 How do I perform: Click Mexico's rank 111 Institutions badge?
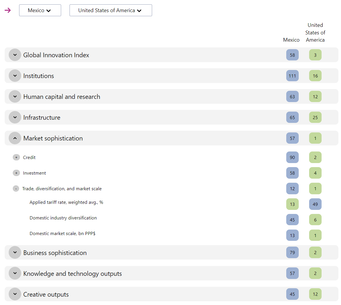(x=292, y=76)
